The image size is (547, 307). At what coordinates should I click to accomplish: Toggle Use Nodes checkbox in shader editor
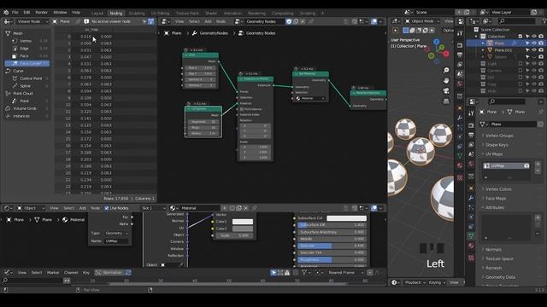(x=107, y=208)
